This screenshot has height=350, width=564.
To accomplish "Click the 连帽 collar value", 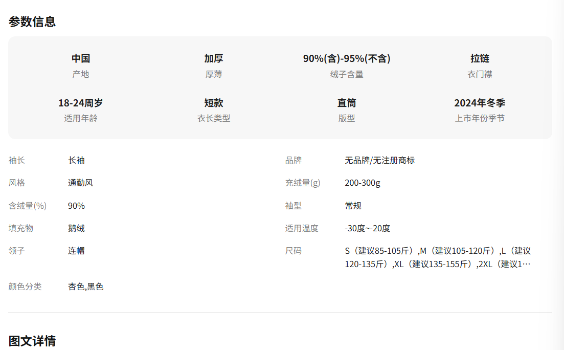I will point(76,251).
